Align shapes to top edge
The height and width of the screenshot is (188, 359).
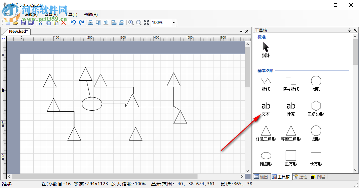pos(98,22)
